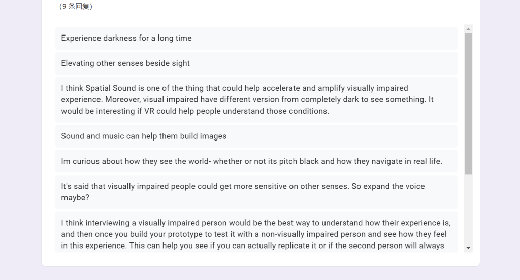
Task: Select 'Sound and music can help' response
Action: pyautogui.click(x=256, y=136)
